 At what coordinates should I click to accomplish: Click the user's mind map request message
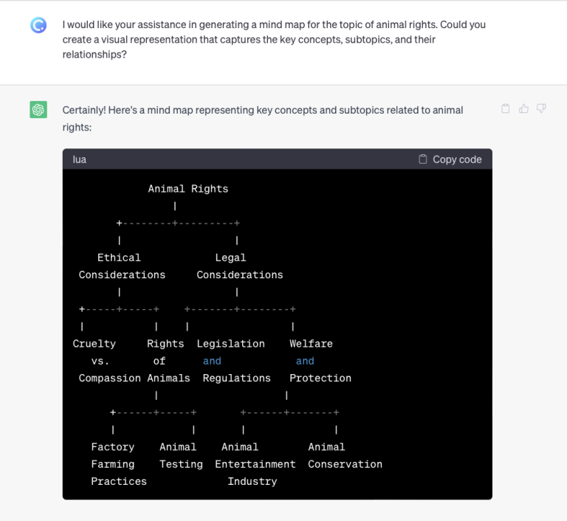[274, 39]
